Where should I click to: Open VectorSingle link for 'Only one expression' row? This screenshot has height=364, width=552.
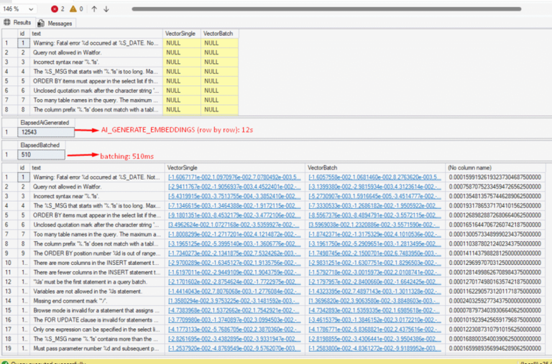234,330
